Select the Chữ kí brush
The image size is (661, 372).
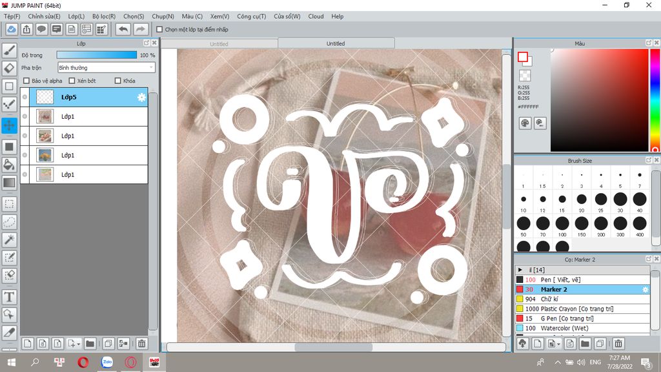click(583, 299)
